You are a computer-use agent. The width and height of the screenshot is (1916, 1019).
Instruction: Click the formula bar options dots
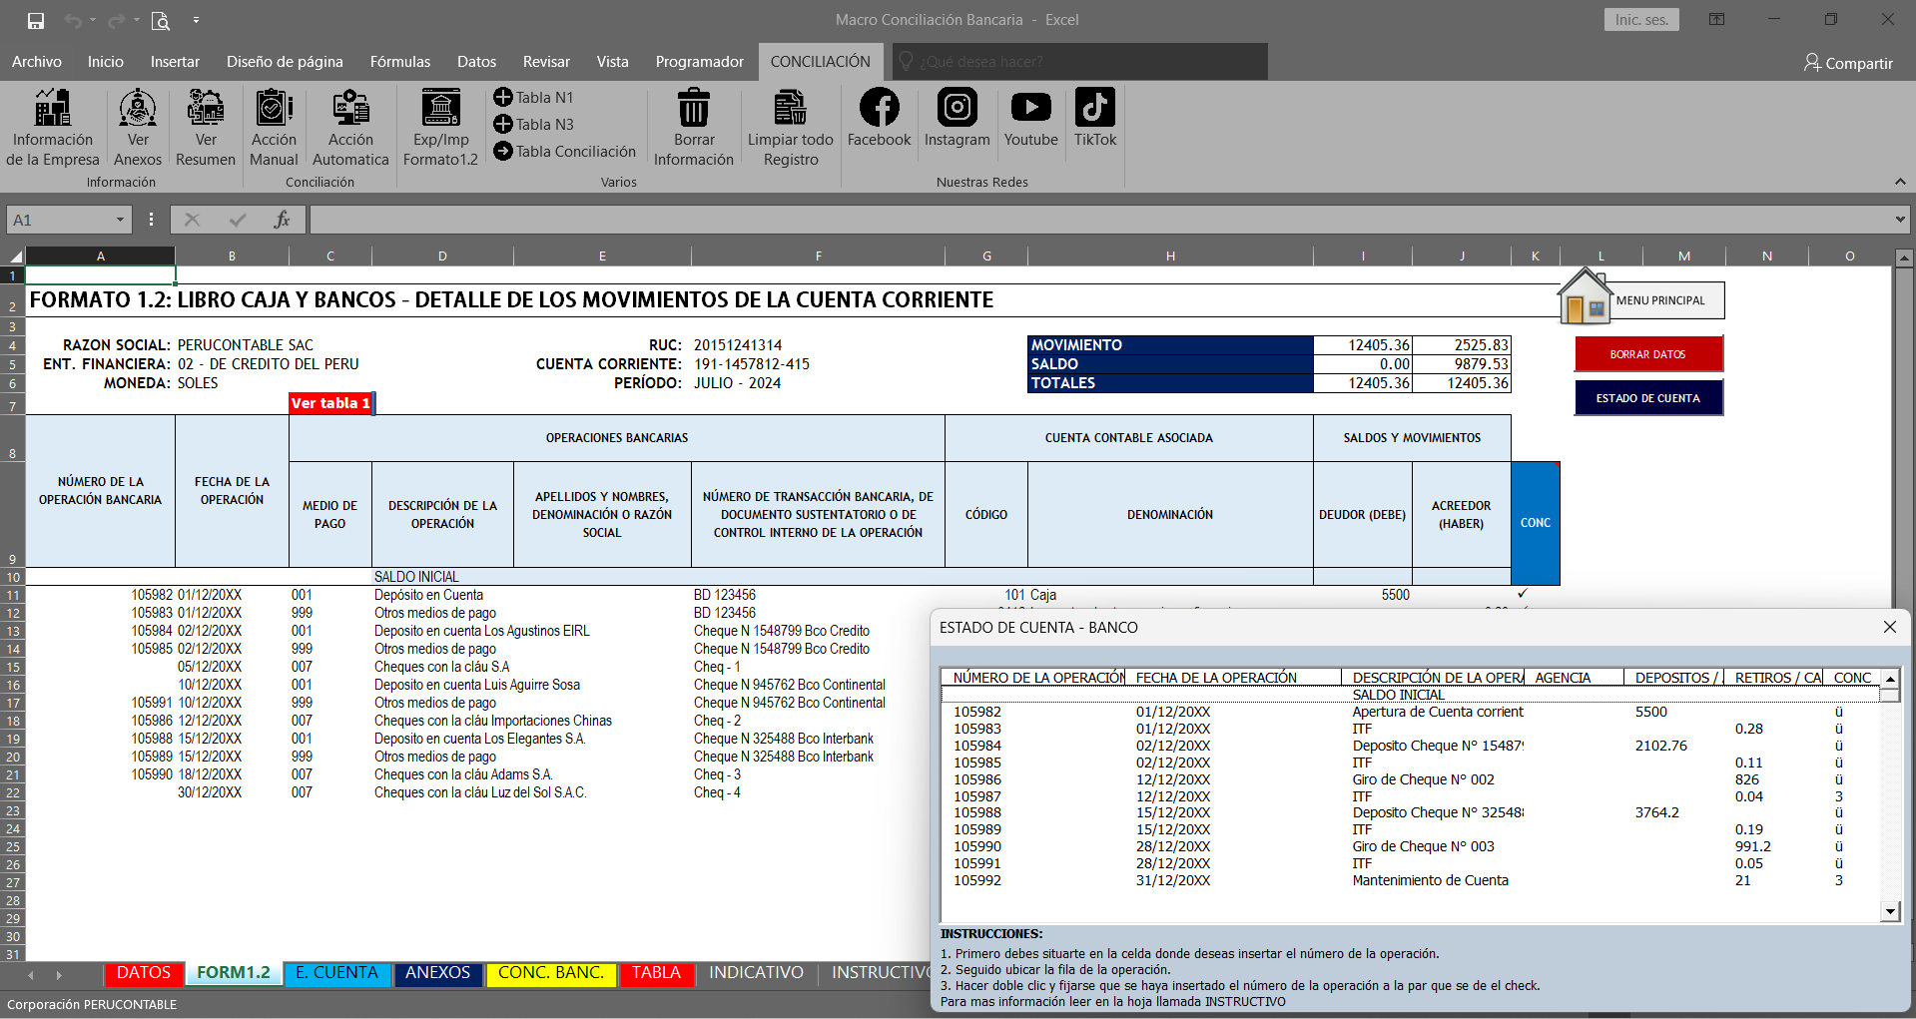click(151, 220)
